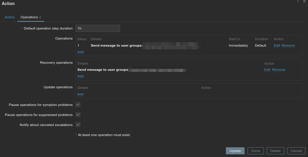Viewport: 308px width, 157px height.
Task: Toggle notify about canceled escalations checkbox
Action: tap(78, 125)
